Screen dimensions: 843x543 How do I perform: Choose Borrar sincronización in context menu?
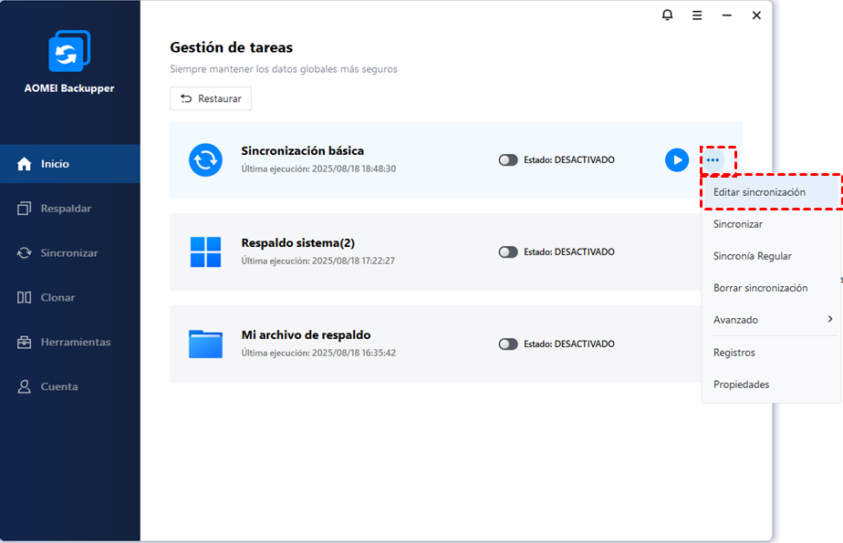click(760, 288)
